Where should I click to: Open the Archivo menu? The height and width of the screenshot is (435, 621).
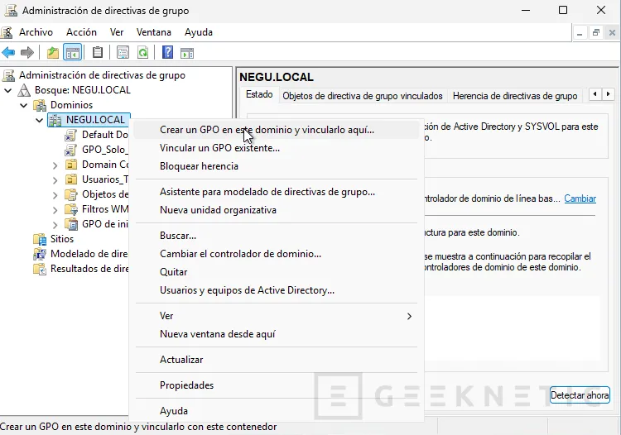(36, 32)
